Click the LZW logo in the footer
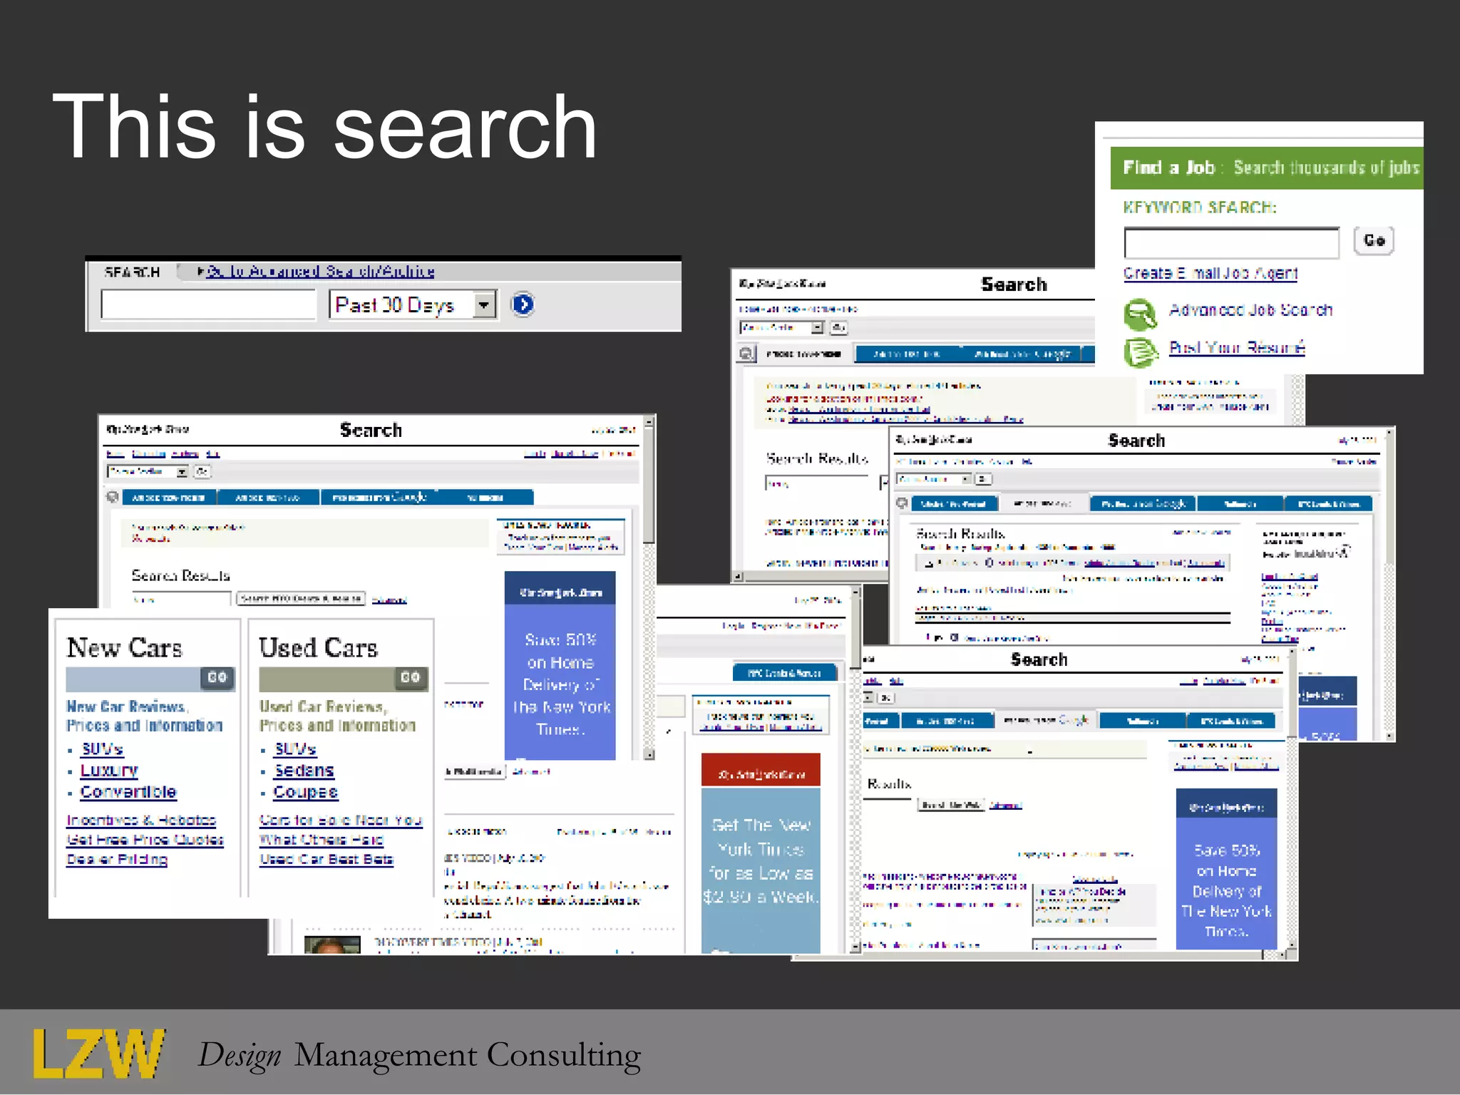The width and height of the screenshot is (1460, 1095). tap(98, 1053)
